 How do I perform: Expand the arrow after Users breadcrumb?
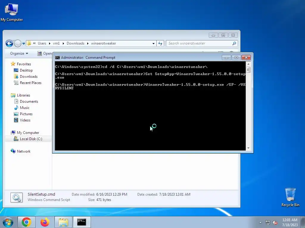tap(50, 43)
